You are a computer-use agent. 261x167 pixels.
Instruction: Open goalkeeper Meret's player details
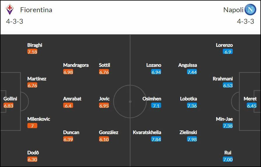[x=250, y=99]
